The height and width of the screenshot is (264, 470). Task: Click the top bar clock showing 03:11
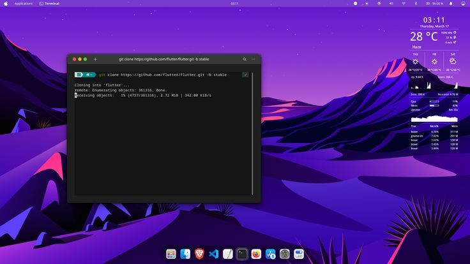pos(234,3)
